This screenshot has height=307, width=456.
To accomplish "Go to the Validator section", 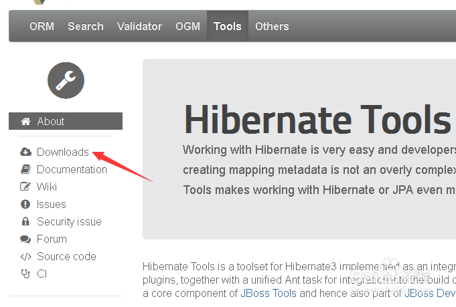I will (x=139, y=27).
